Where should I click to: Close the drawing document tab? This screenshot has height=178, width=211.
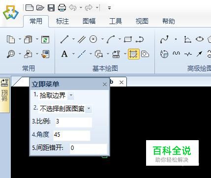(121, 82)
